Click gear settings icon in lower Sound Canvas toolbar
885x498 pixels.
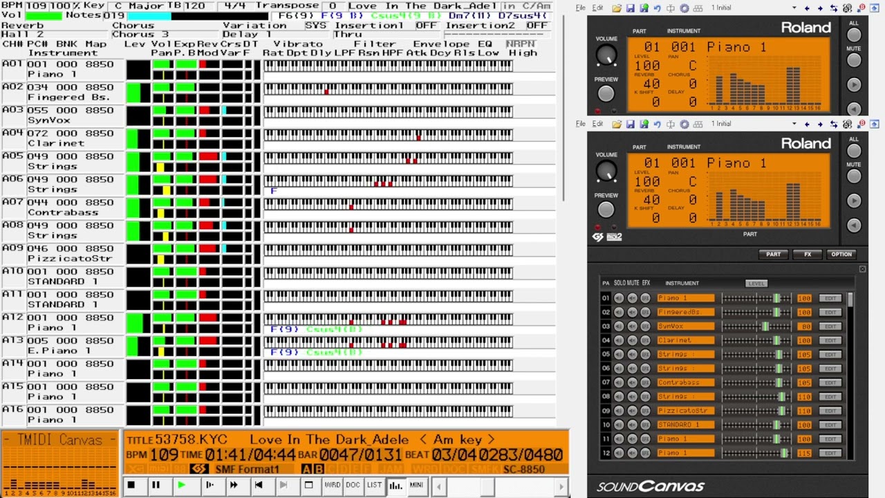click(684, 124)
